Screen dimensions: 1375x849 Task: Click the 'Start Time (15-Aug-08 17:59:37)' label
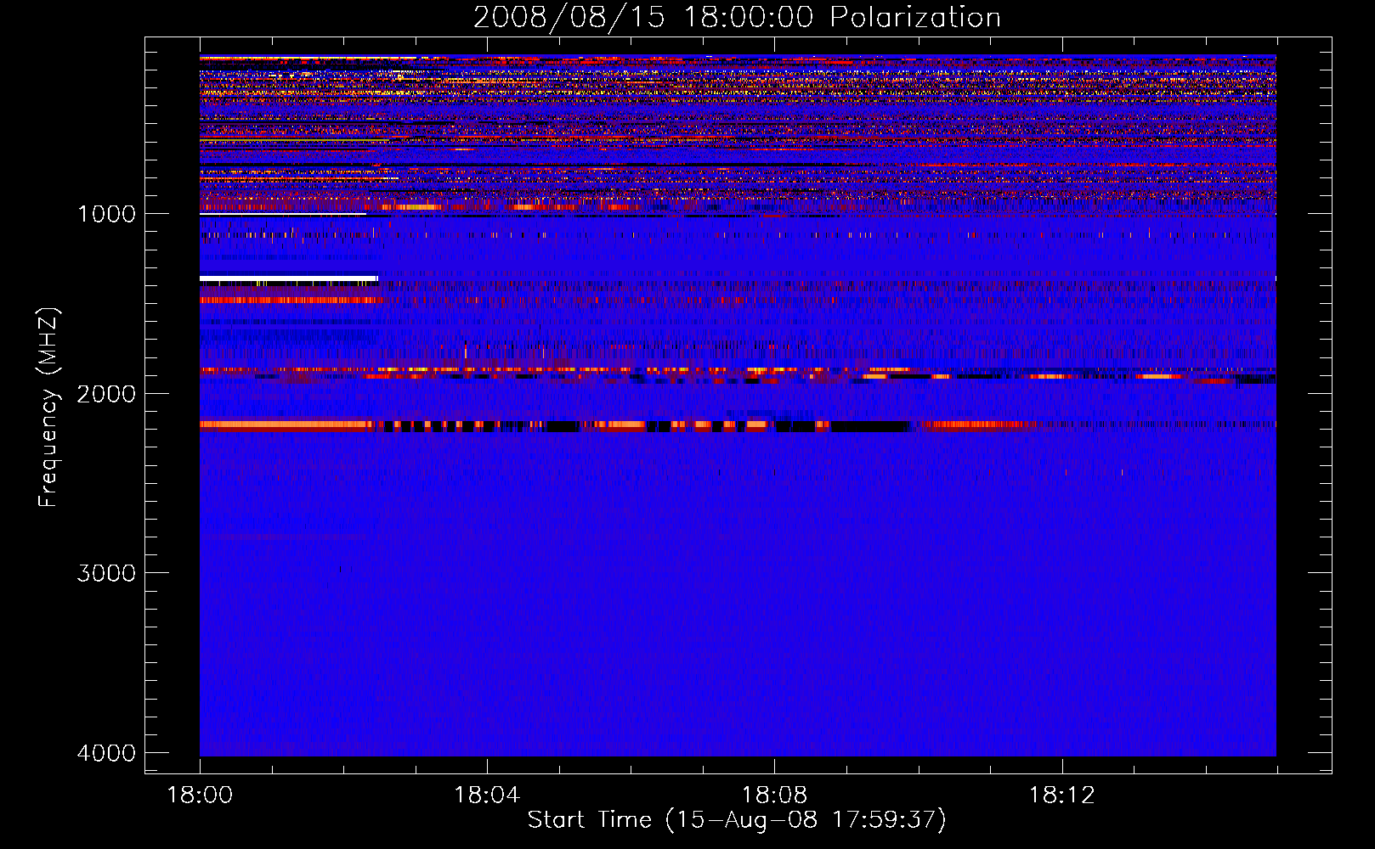click(737, 820)
